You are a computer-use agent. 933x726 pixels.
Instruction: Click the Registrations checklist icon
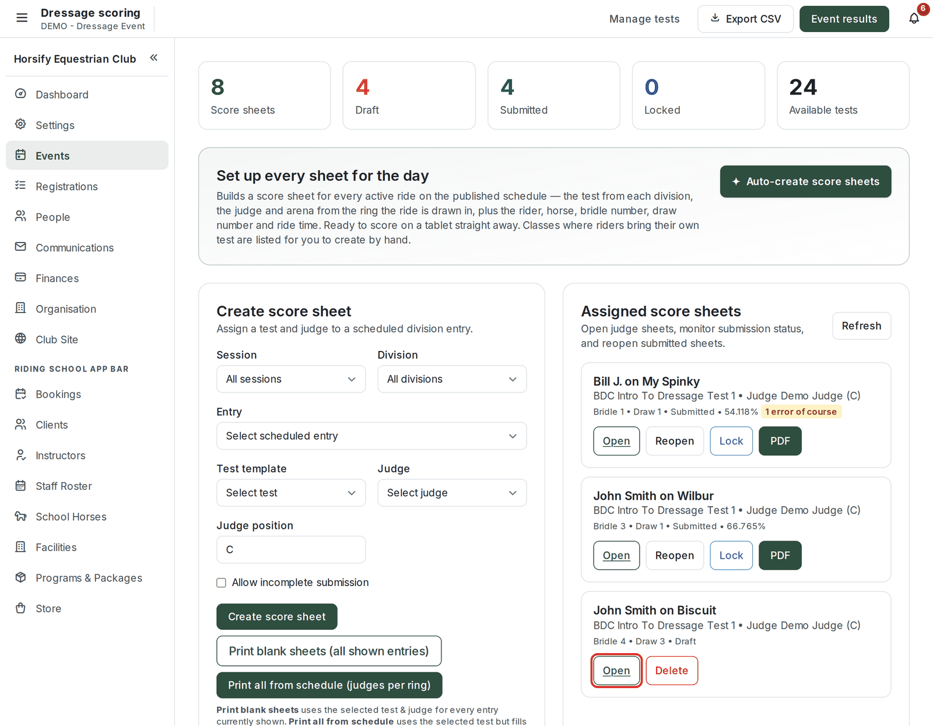20,185
